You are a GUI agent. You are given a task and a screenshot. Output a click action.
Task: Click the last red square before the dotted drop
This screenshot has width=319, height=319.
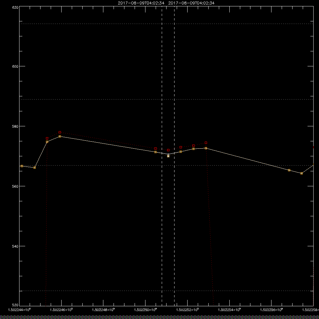pos(206,143)
